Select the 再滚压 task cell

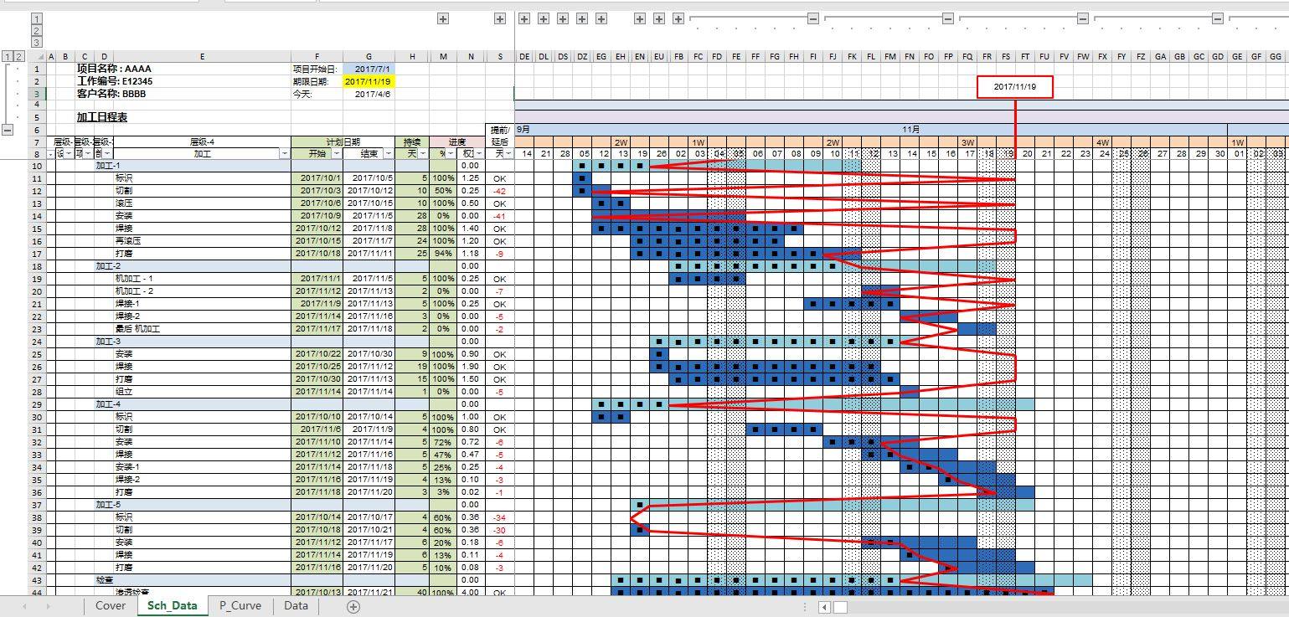click(x=202, y=241)
